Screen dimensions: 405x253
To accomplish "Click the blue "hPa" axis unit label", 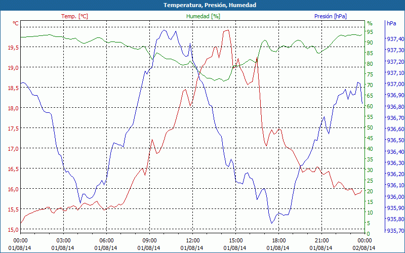I will [391, 23].
